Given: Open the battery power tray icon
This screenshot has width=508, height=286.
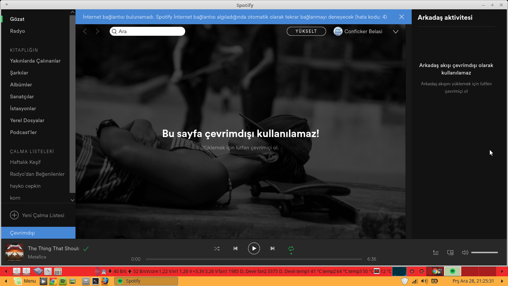Looking at the screenshot, I should (434, 281).
